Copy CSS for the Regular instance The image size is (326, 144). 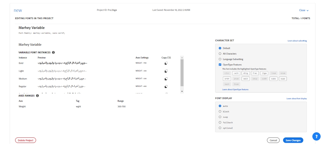click(x=166, y=87)
